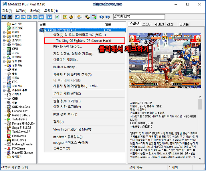Expand the FPS tree node
The width and height of the screenshot is (206, 171).
tap(4, 82)
